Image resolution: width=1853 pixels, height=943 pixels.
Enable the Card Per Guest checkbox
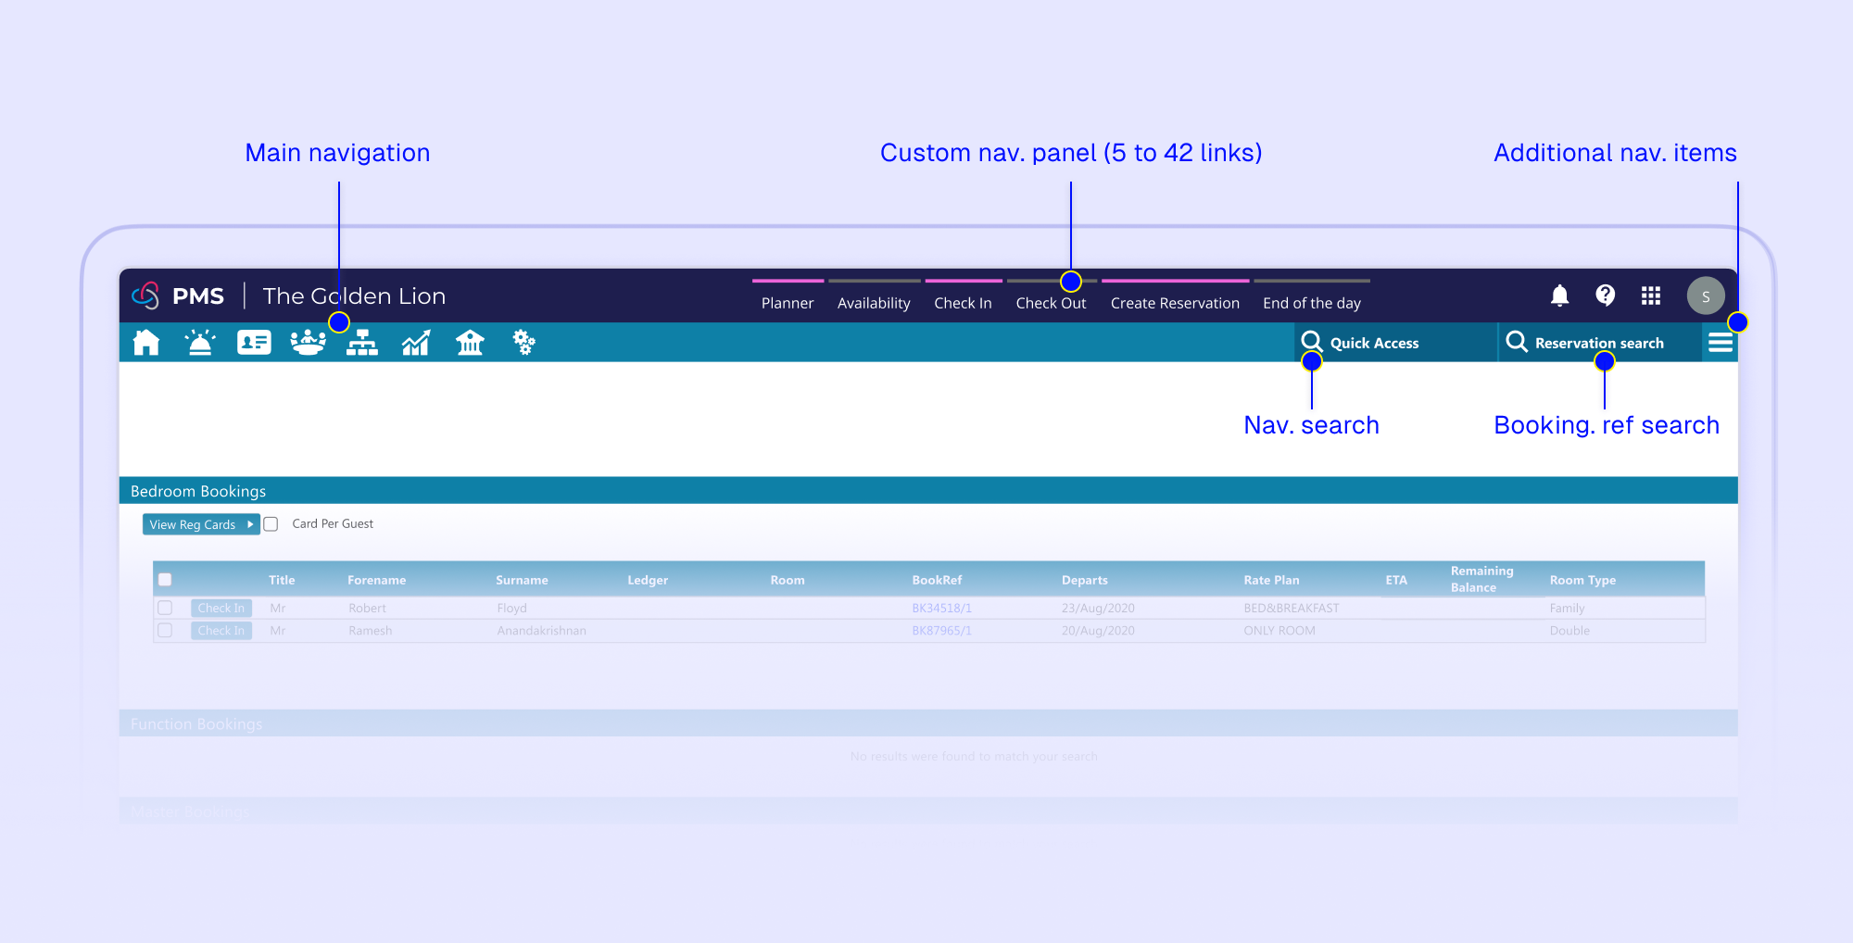tap(271, 524)
